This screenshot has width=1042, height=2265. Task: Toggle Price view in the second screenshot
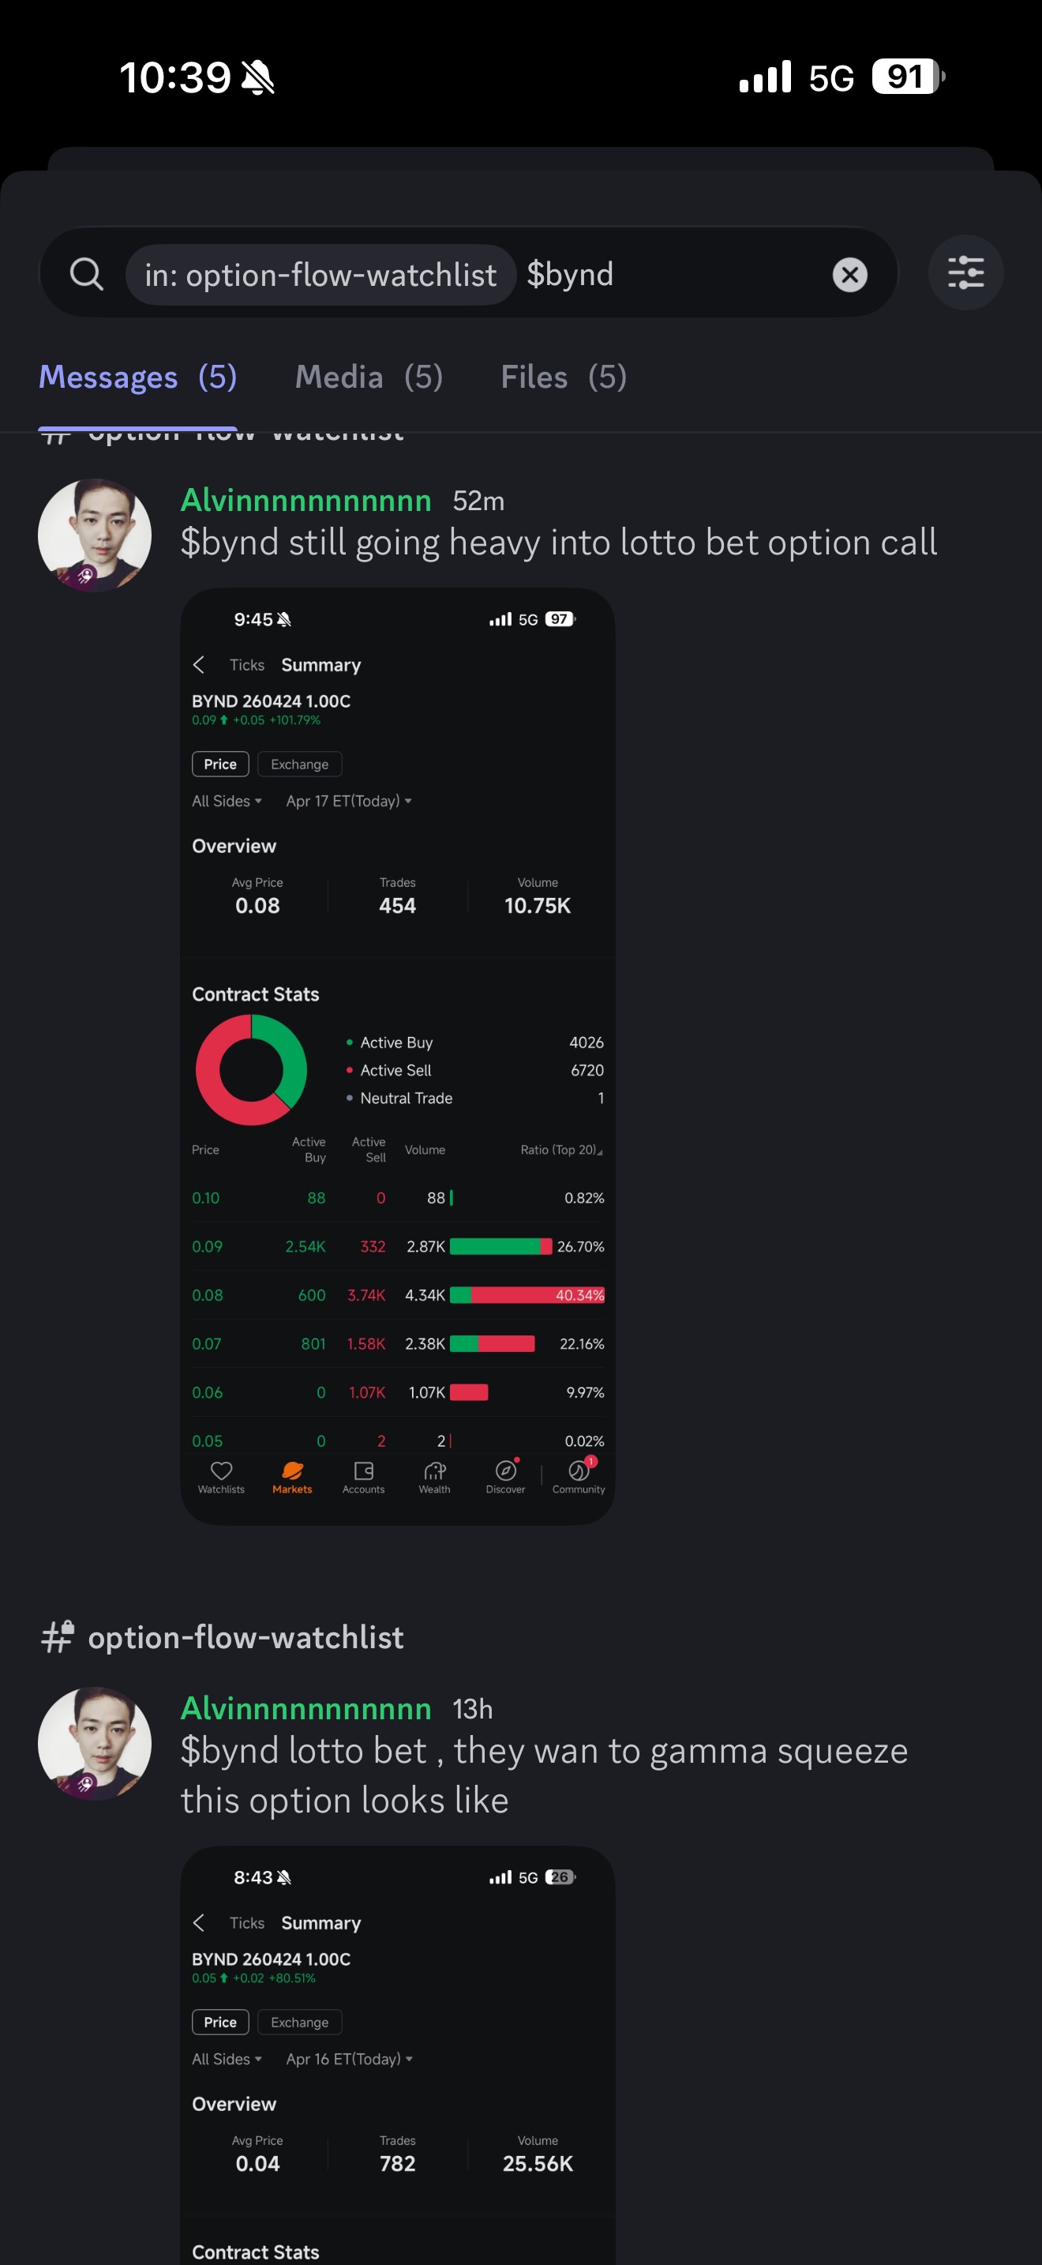click(220, 2022)
